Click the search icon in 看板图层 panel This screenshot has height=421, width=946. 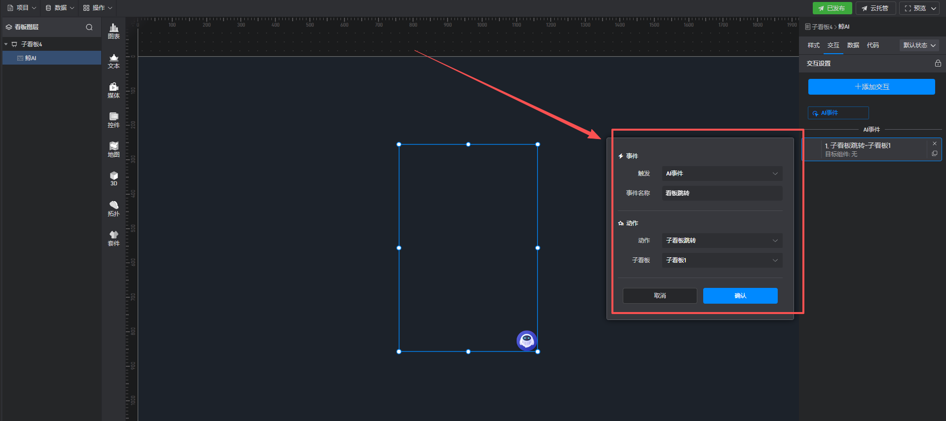[x=89, y=27]
